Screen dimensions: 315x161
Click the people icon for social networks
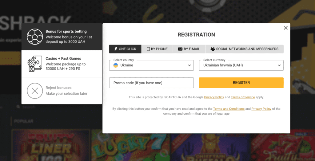tap(213, 49)
